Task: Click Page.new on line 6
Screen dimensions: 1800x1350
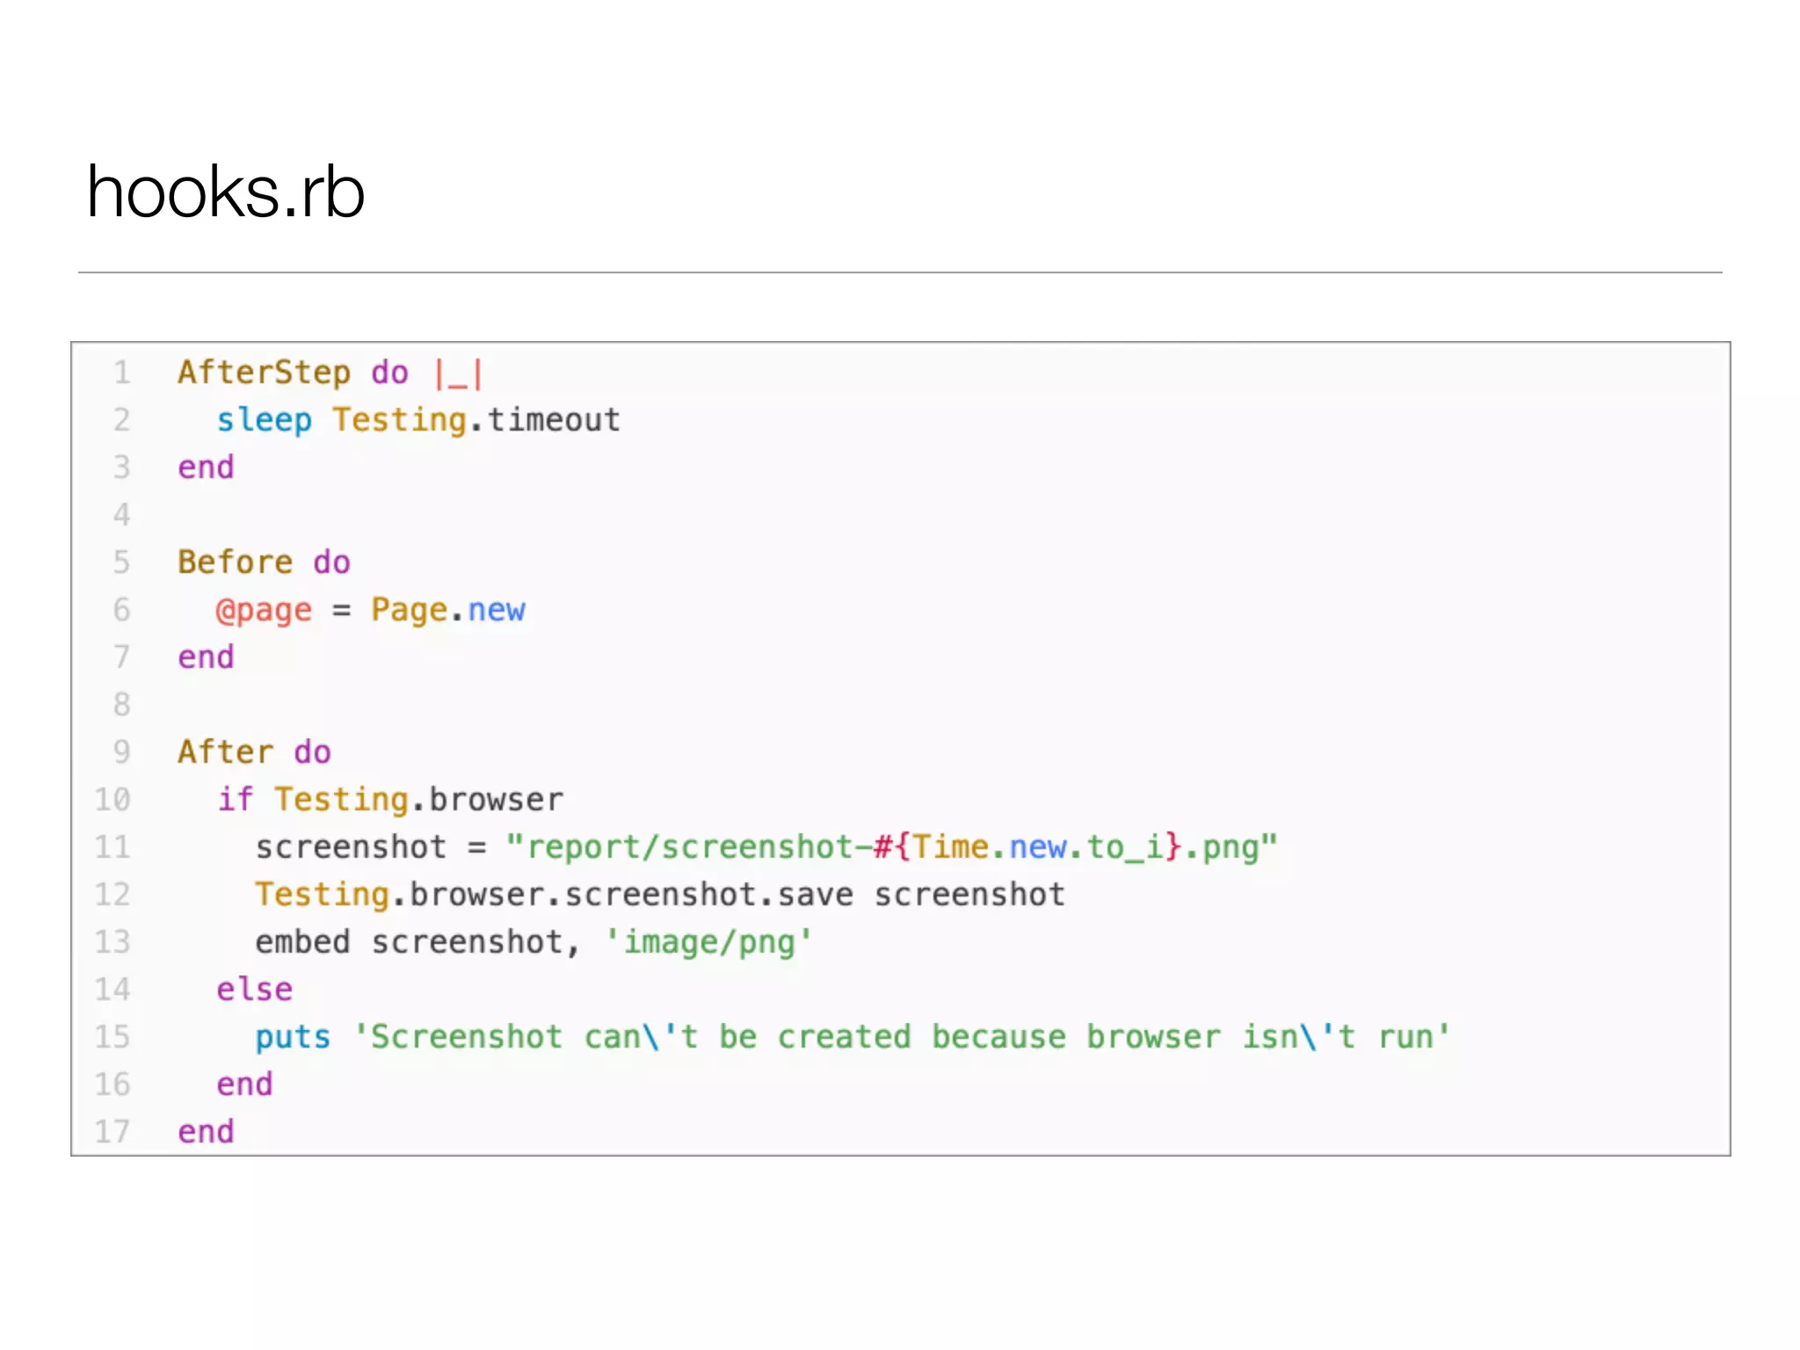Action: click(447, 610)
